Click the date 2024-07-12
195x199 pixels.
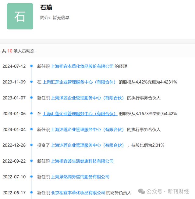point(14,66)
